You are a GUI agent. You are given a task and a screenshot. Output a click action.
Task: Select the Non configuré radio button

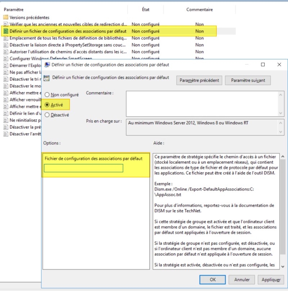tap(47, 94)
